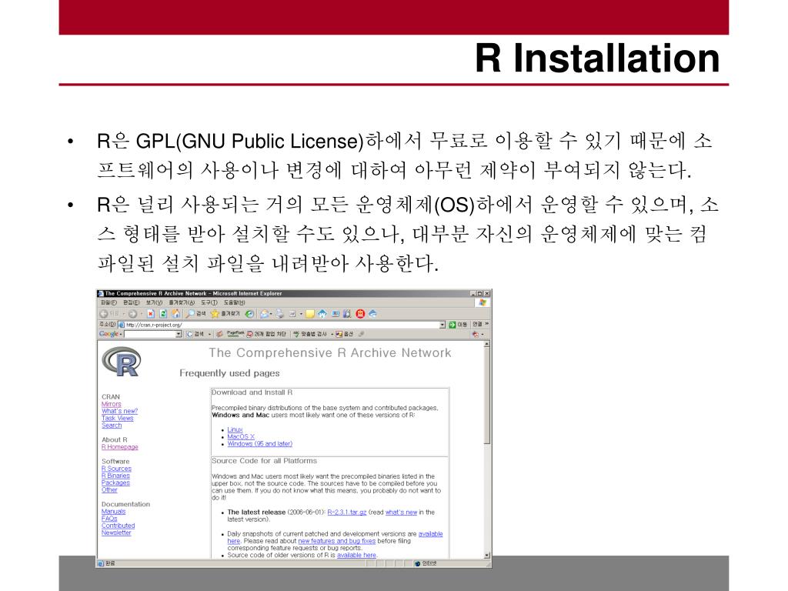The image size is (788, 591).
Task: Open the View (보기) menu
Action: [154, 302]
